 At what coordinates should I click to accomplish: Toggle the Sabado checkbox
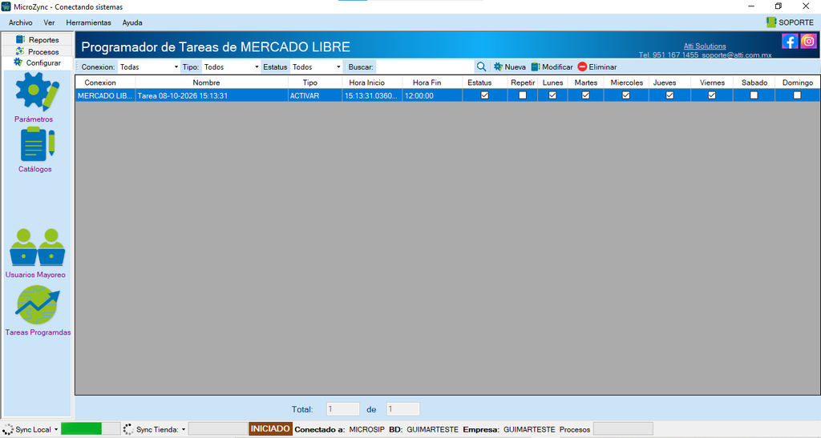[x=754, y=95]
